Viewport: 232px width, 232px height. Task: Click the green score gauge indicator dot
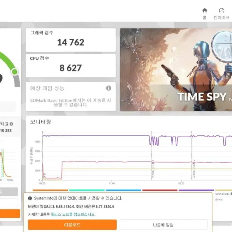tap(15, 72)
